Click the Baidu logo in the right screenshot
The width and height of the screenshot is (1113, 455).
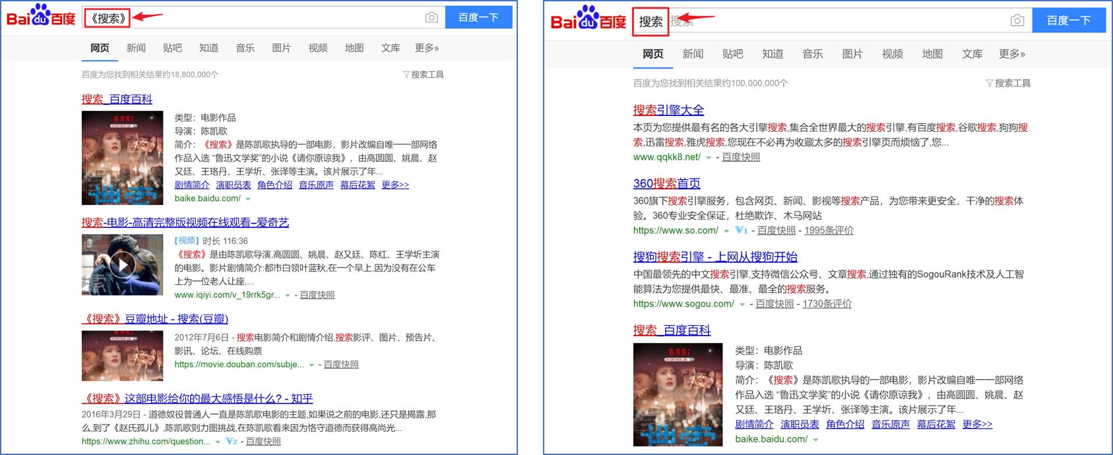click(x=588, y=19)
